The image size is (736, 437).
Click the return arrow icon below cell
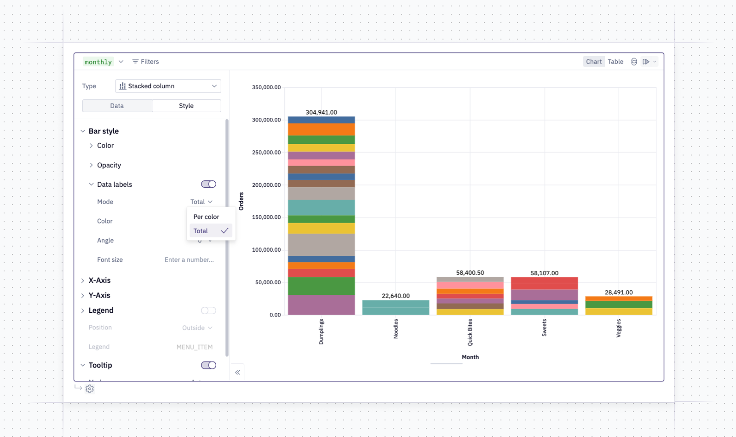click(78, 388)
